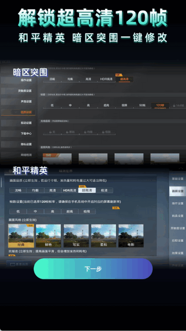Viewport: 186px width, 331px height.
Task: Click the 抗锯齿 description line
Action: coord(47,252)
